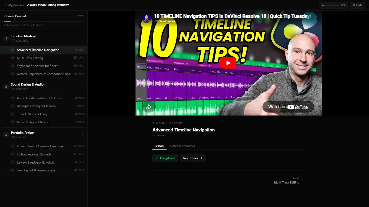Click the clock icon under the lesson heading
This screenshot has height=207, width=369.
pos(154,135)
